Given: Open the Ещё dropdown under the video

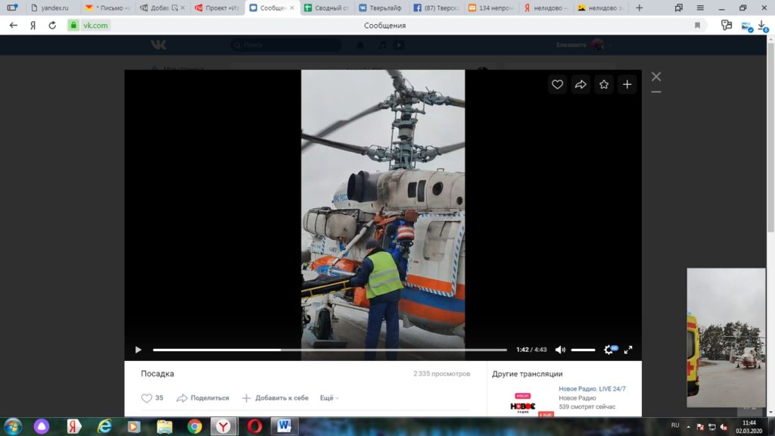Looking at the screenshot, I should click(327, 397).
